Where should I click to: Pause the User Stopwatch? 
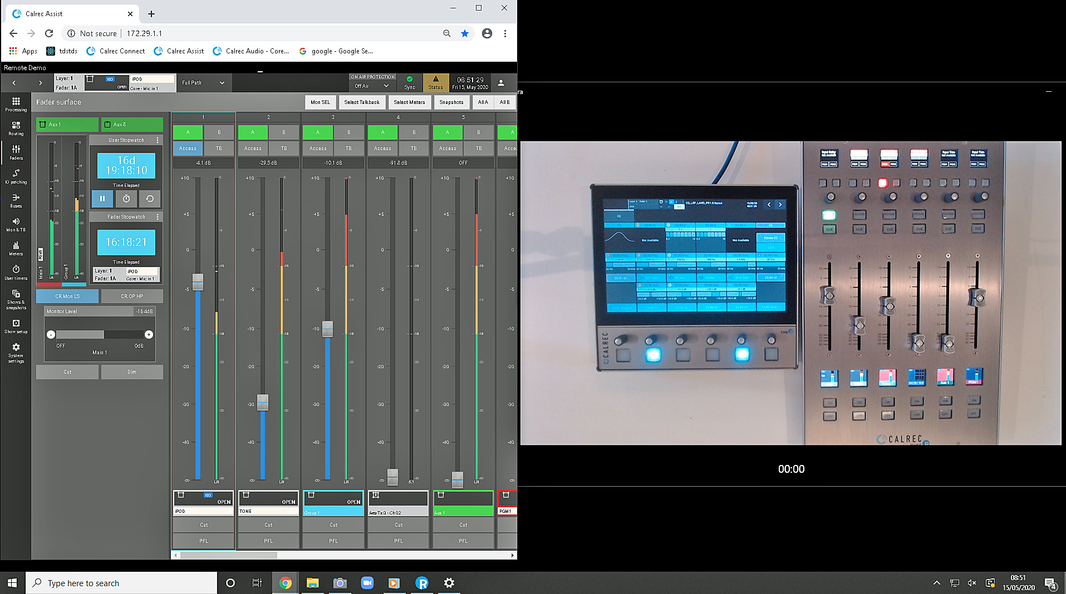tap(102, 199)
